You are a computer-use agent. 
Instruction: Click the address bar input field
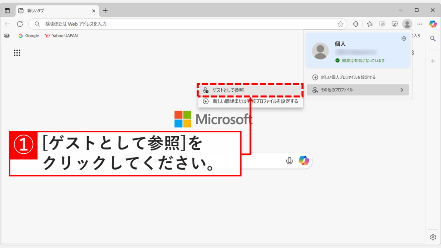pos(129,24)
